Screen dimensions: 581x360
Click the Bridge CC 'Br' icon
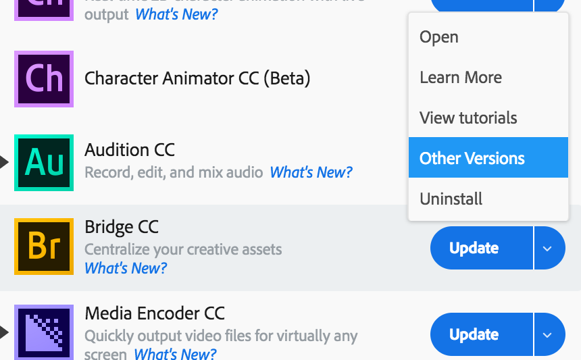coord(44,247)
